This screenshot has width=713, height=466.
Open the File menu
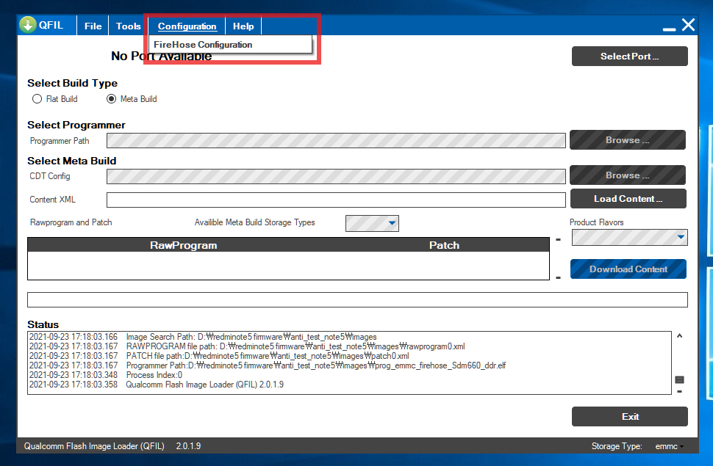click(93, 26)
